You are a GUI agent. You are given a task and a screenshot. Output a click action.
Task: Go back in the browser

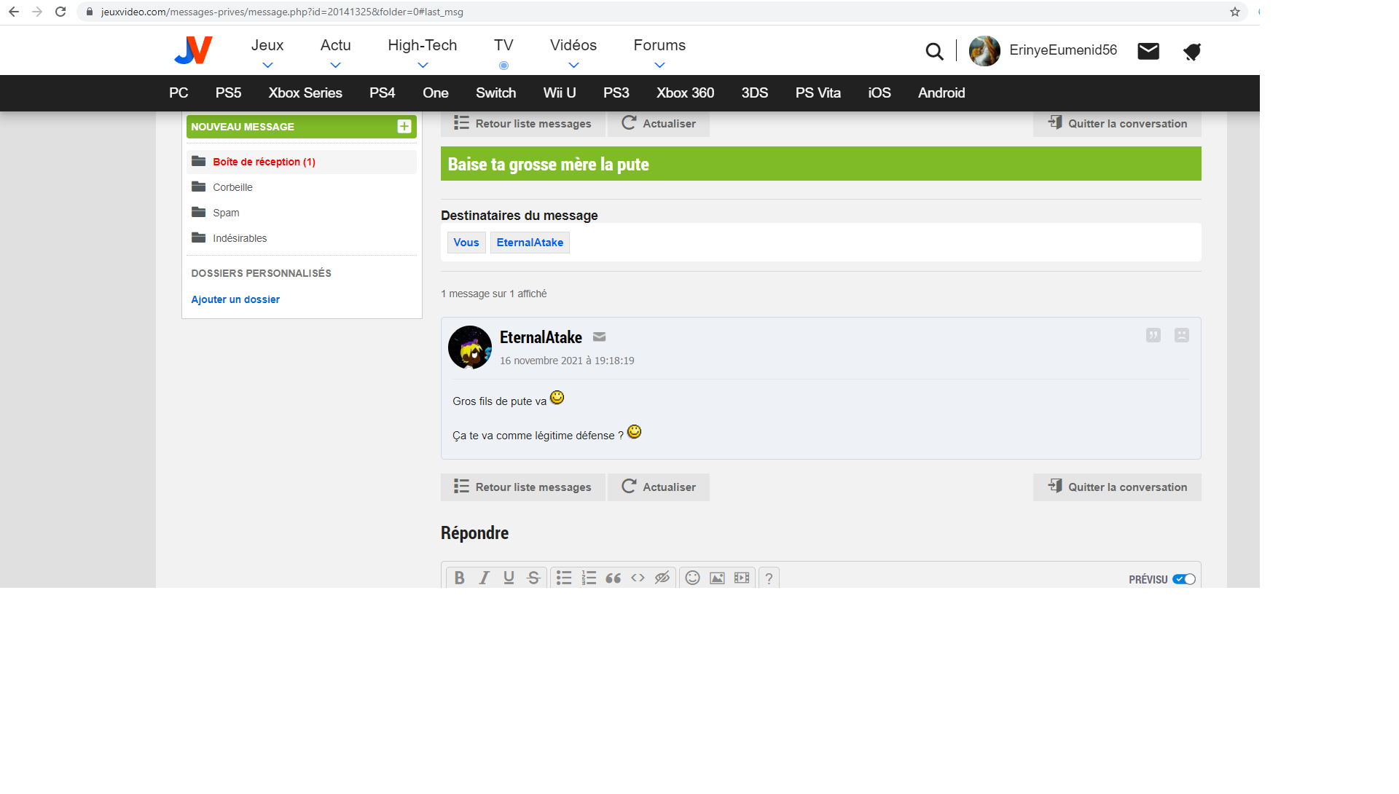(14, 12)
